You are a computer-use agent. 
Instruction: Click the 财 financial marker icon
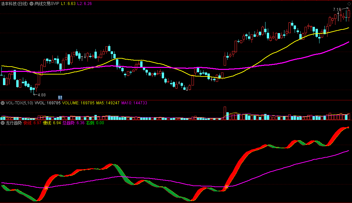[60, 98]
